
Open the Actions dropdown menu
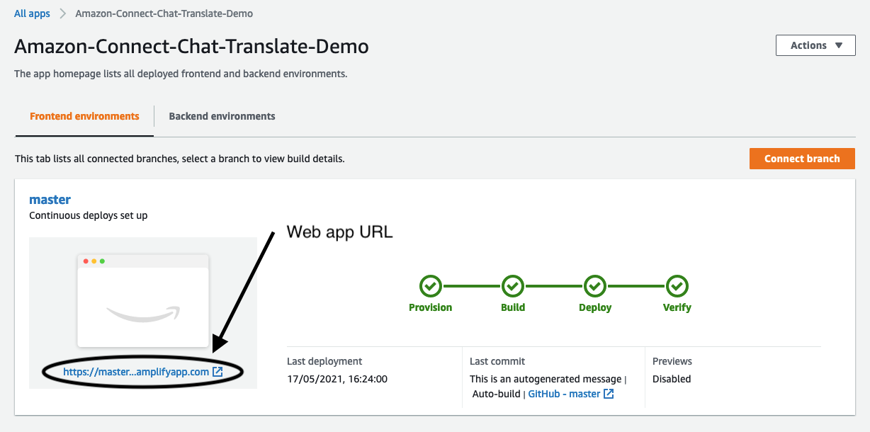tap(815, 45)
